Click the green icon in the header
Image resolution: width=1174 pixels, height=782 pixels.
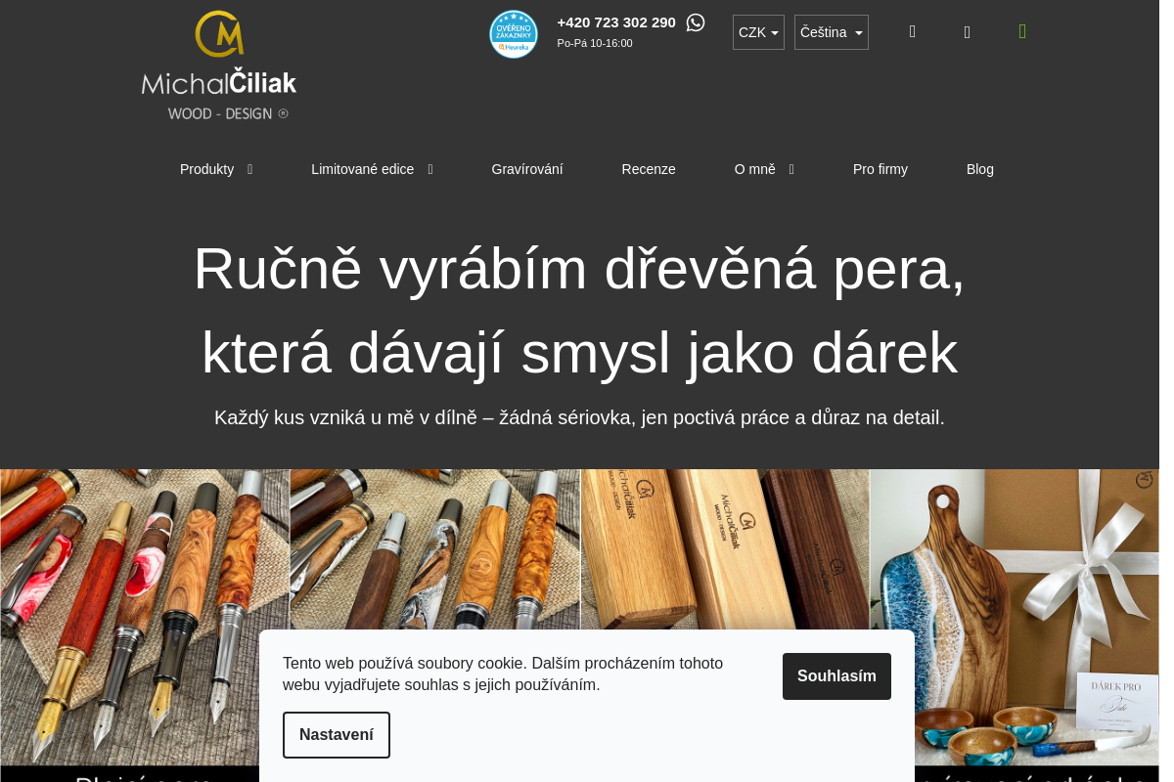click(1022, 32)
